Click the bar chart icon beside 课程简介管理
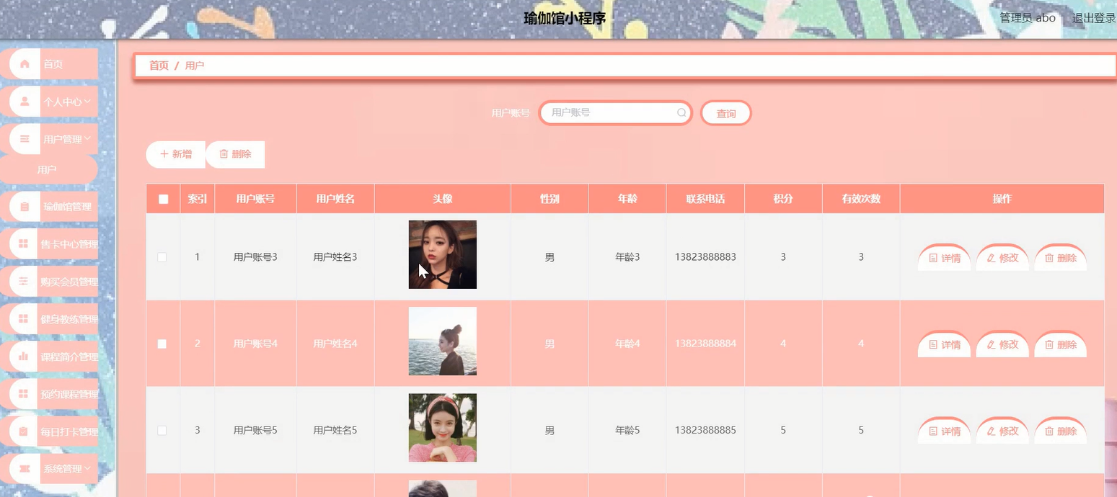1117x497 pixels. pos(24,357)
